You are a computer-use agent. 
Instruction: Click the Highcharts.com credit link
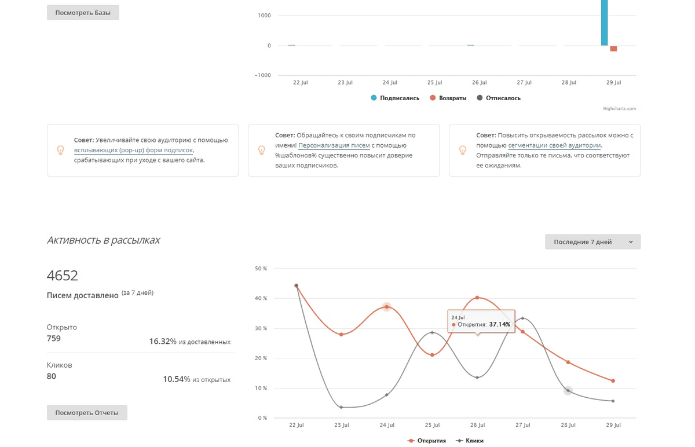[619, 108]
